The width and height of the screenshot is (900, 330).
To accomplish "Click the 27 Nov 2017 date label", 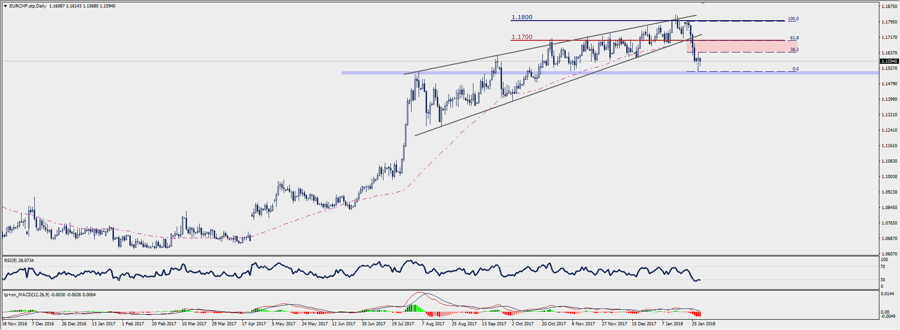I will (614, 324).
